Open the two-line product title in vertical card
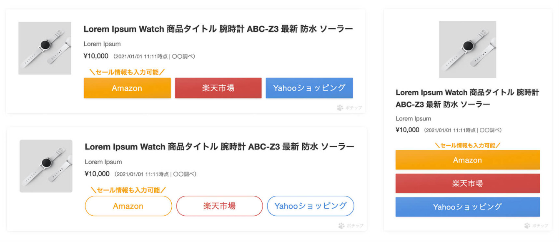This screenshot has height=242, width=559. (x=467, y=98)
